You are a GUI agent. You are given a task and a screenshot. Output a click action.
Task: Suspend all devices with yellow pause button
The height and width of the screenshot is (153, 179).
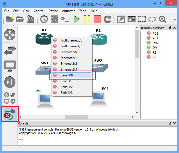coord(87,19)
